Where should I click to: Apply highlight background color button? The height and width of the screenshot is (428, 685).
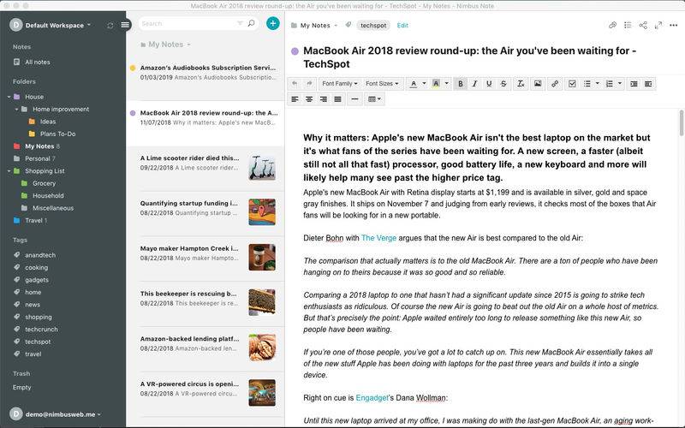pos(436,83)
